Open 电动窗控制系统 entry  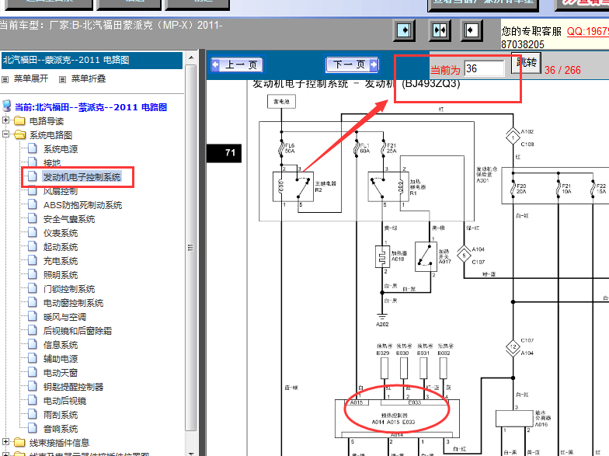pyautogui.click(x=73, y=303)
